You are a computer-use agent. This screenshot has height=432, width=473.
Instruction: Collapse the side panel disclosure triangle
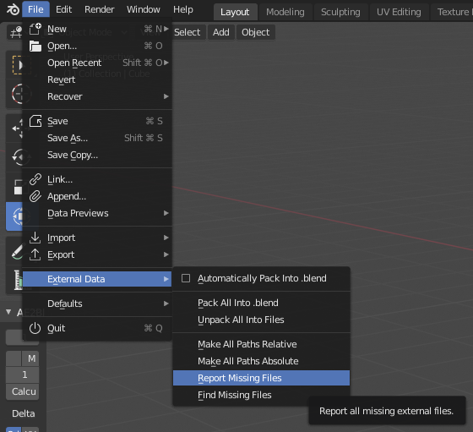point(8,312)
